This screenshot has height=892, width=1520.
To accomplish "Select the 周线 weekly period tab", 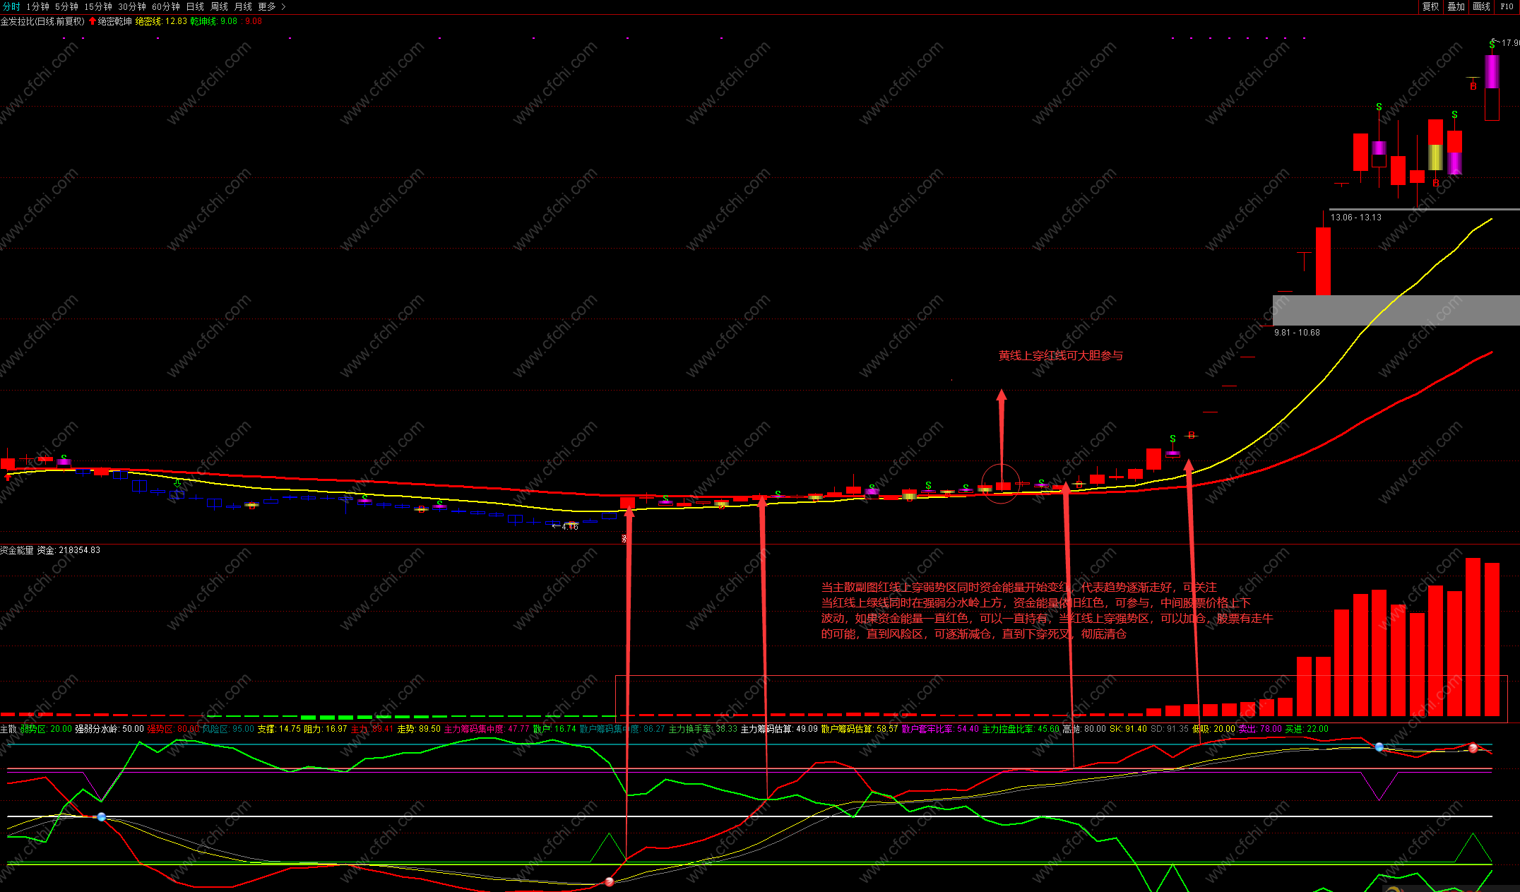I will click(219, 6).
